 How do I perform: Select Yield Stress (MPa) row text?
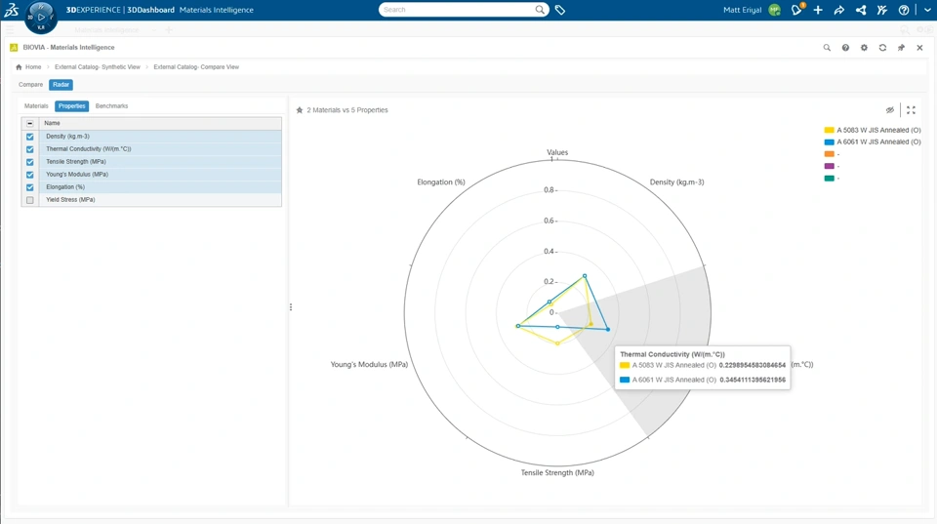tap(70, 200)
